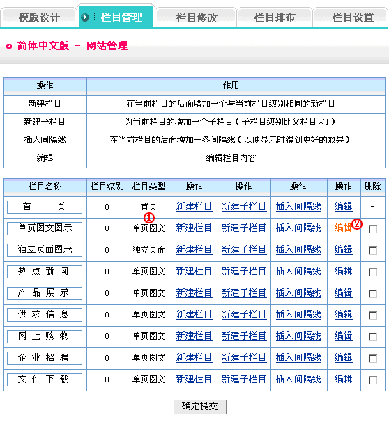The width and height of the screenshot is (389, 424).
Task: Open the 栏目设置 tab
Action: point(353,17)
